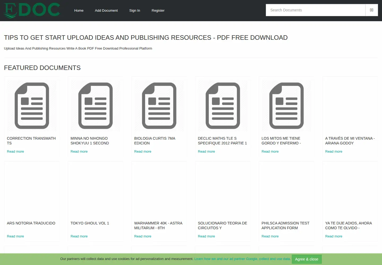Click the title "WARHAMMER 40K - ASTRA MILITARUM - 8TH"
Screen dimensions: 382x265
tap(158, 226)
